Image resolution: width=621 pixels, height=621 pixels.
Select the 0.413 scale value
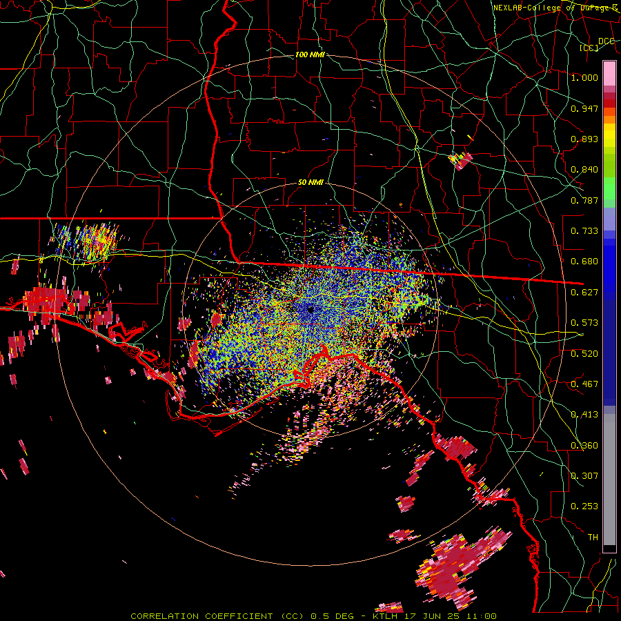[x=584, y=415]
